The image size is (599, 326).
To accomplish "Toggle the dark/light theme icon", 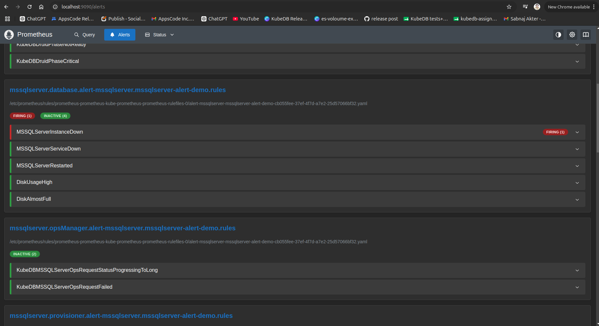I will point(558,35).
